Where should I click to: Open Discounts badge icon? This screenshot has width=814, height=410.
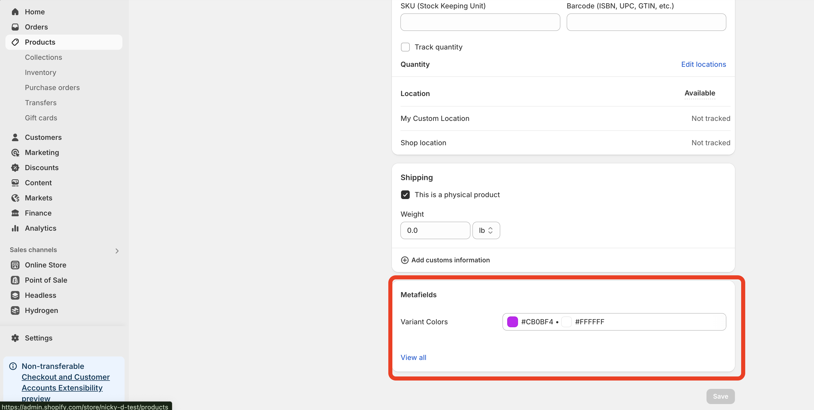click(x=15, y=168)
